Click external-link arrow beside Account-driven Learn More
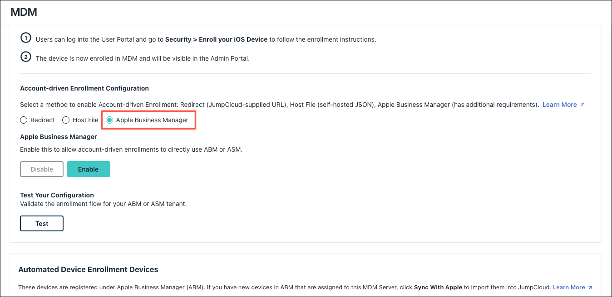 (x=582, y=105)
